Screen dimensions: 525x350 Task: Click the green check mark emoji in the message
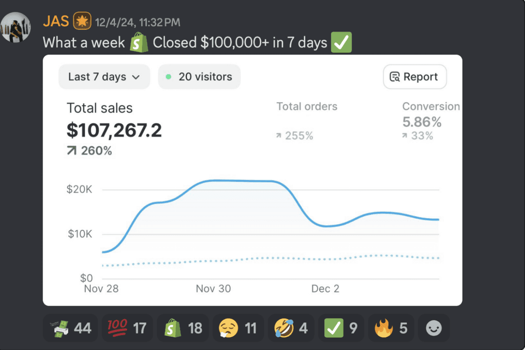(x=341, y=42)
